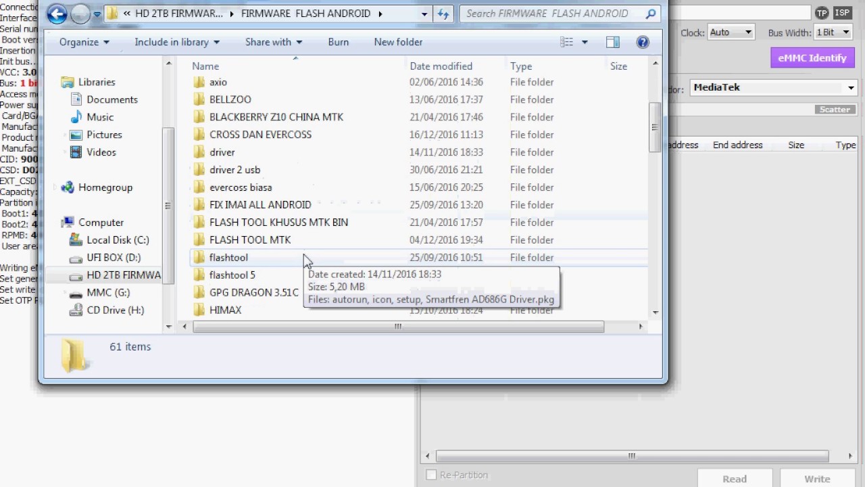Screen dimensions: 865x487
Task: Click the Back navigation arrow in Explorer
Action: [57, 14]
